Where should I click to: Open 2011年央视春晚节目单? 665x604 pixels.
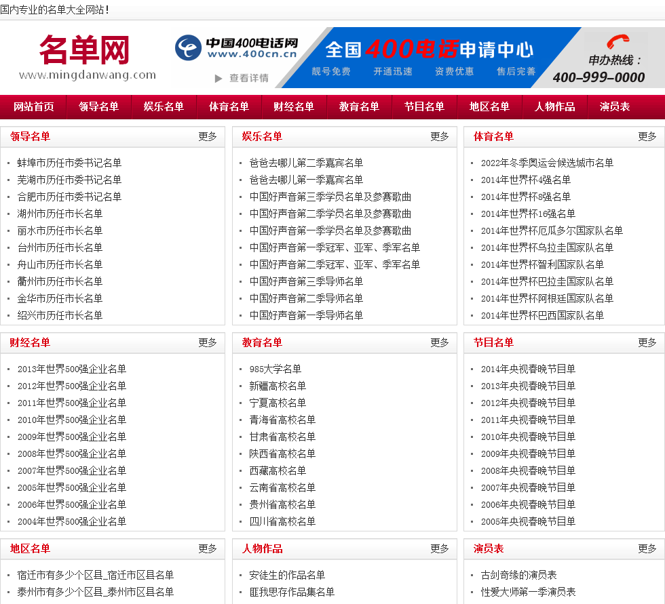click(528, 420)
